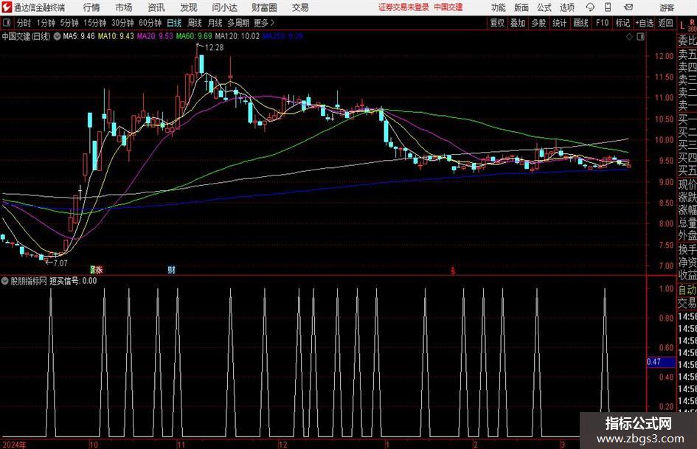Screen dimensions: 697x449
Task: Click the 叠加 overlay toolbar button
Action: point(518,23)
